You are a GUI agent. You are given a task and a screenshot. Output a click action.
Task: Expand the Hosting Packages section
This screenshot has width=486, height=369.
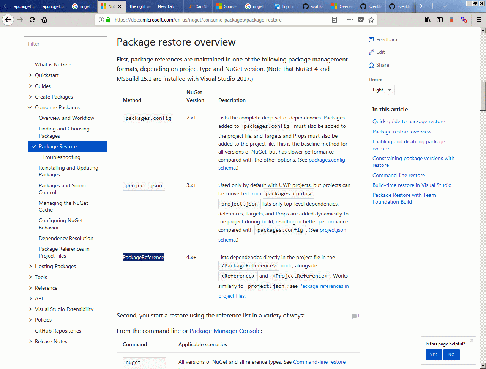click(x=30, y=266)
